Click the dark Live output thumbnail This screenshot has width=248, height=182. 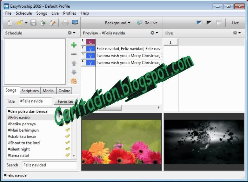pyautogui.click(x=204, y=142)
